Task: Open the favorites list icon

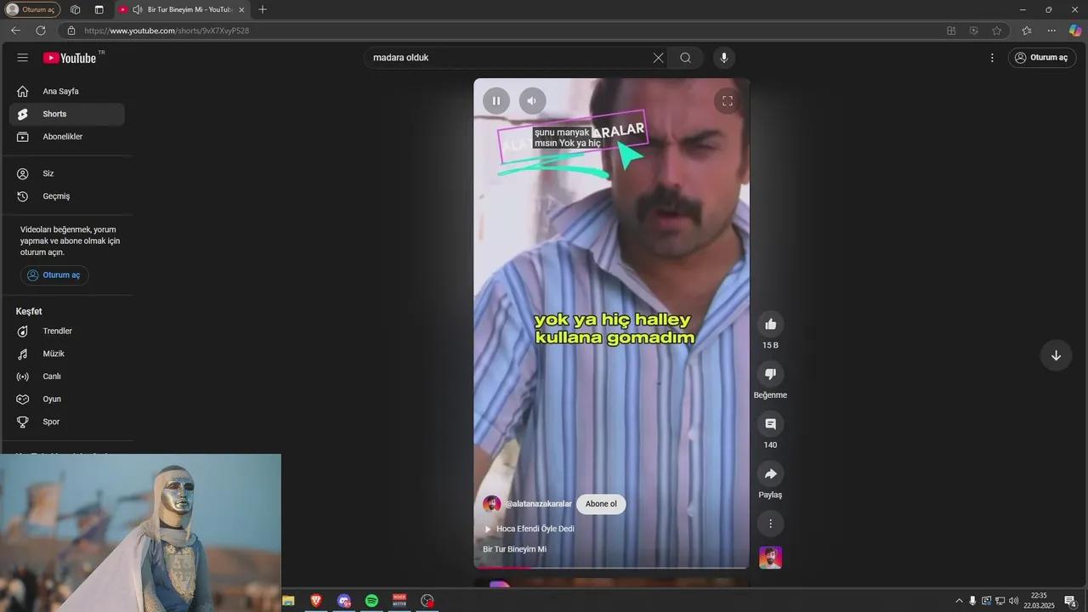Action: [x=1027, y=31]
